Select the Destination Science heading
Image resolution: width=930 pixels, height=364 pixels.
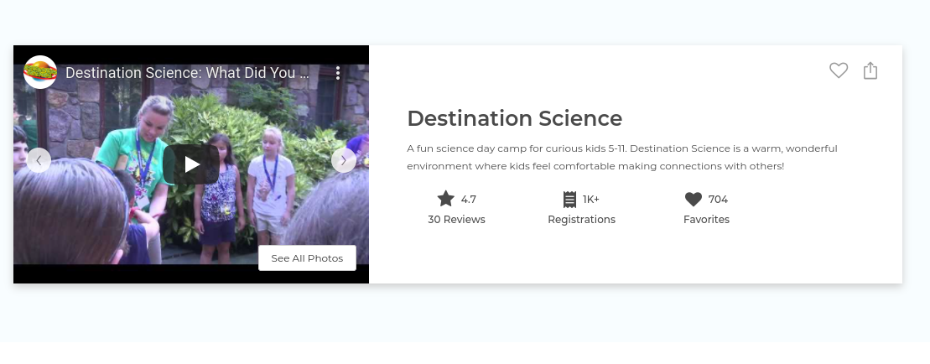[514, 118]
